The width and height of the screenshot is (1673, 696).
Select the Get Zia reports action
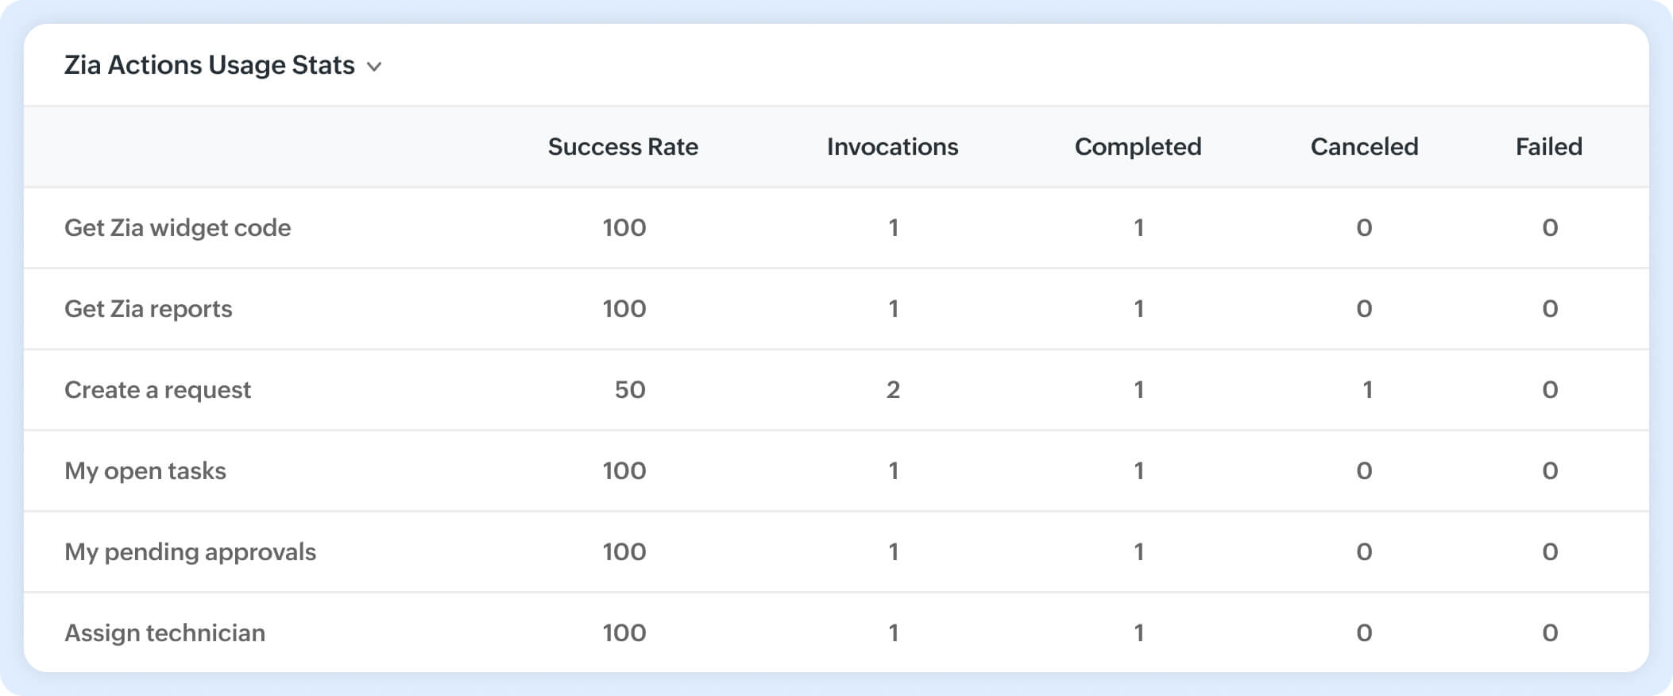pyautogui.click(x=148, y=309)
